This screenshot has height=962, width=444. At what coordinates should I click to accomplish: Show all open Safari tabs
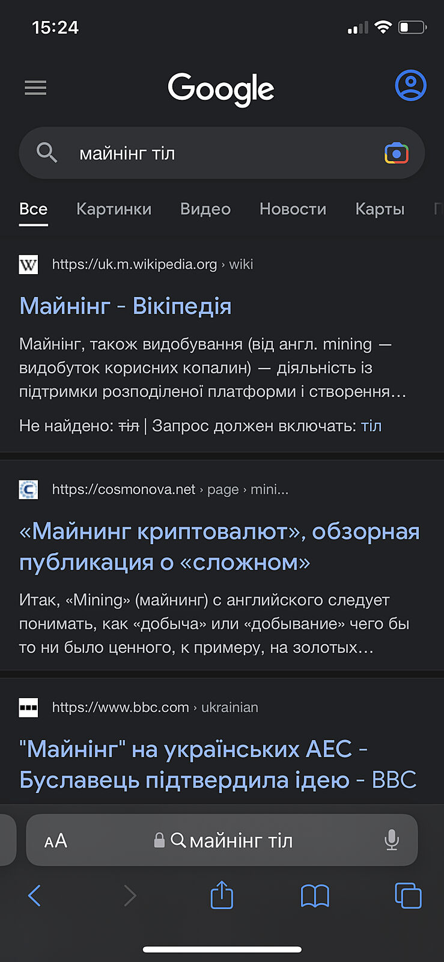click(x=408, y=896)
